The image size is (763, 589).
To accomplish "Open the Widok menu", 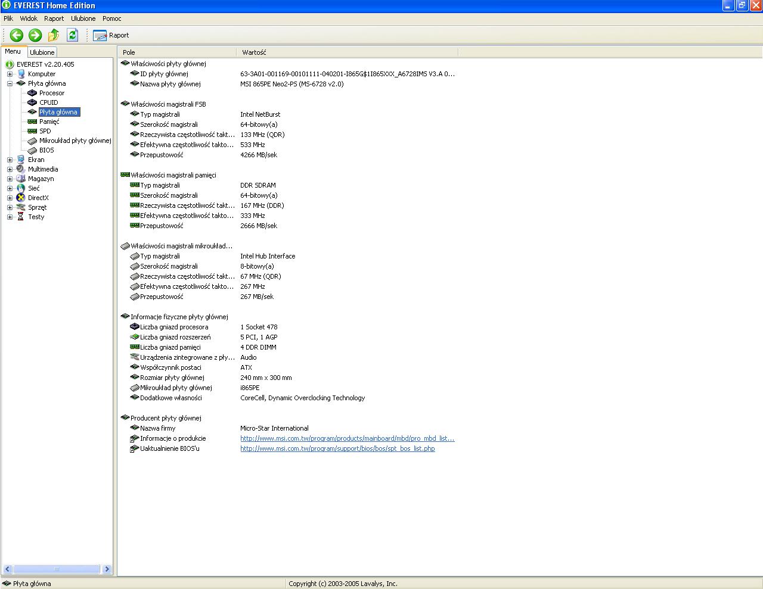I will [x=29, y=18].
